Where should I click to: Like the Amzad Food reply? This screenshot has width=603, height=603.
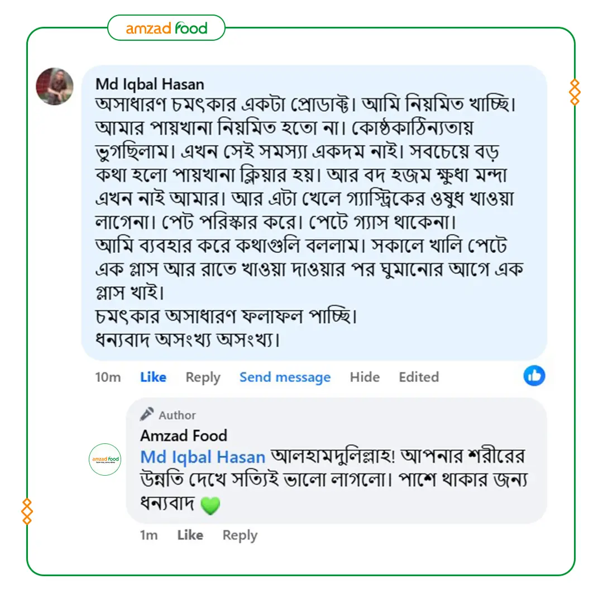[x=190, y=535]
